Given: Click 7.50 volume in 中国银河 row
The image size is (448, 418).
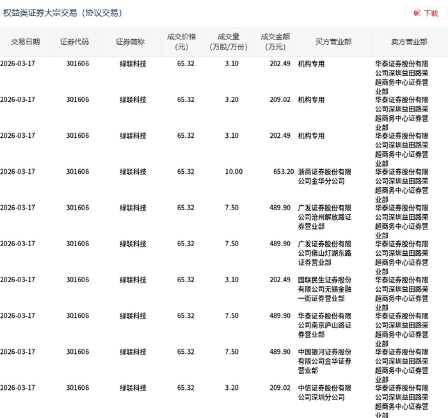Looking at the screenshot, I should click(x=232, y=352).
